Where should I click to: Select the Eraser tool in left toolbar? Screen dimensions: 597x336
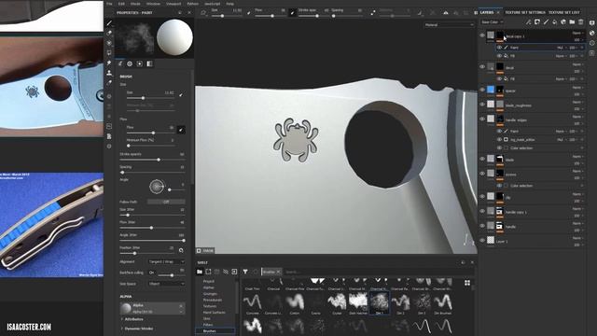coord(109,34)
